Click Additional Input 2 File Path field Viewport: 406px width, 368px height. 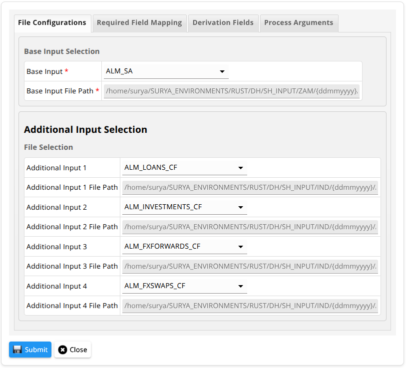tap(250, 227)
